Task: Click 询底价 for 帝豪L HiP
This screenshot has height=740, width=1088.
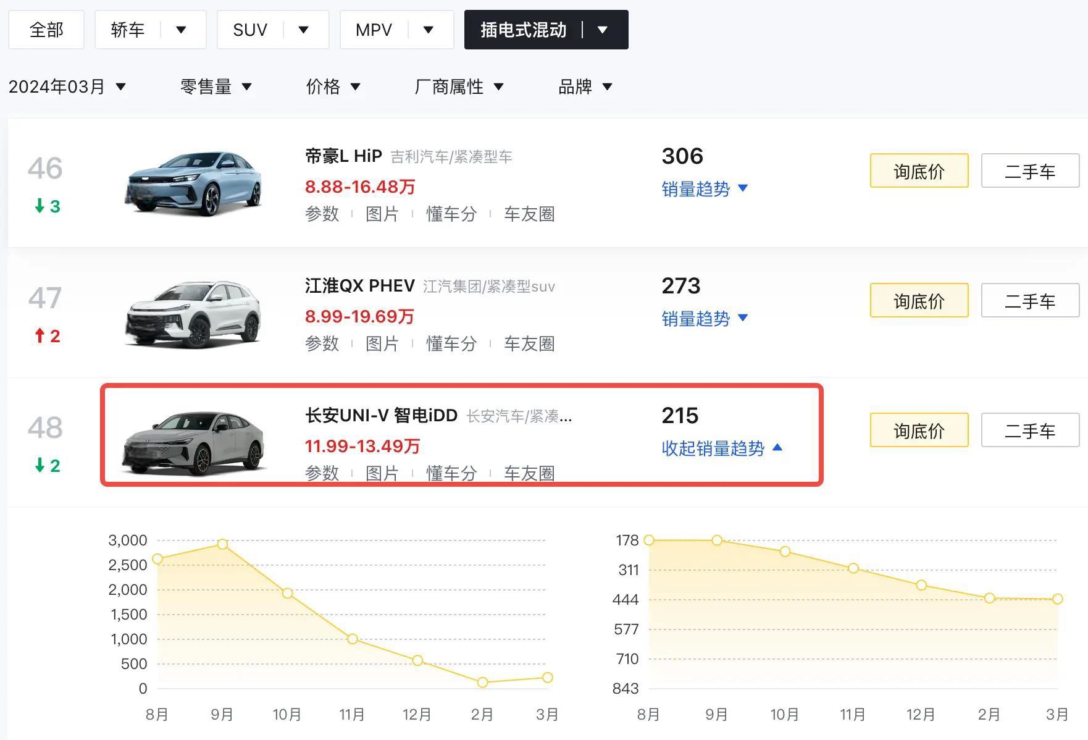Action: click(x=919, y=170)
